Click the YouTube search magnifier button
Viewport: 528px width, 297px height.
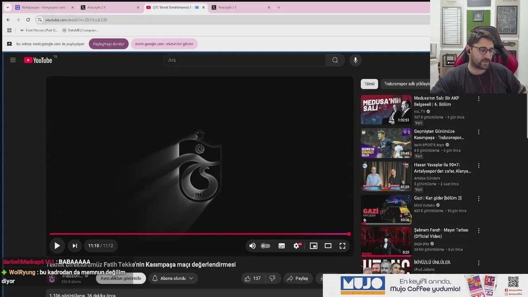point(335,60)
